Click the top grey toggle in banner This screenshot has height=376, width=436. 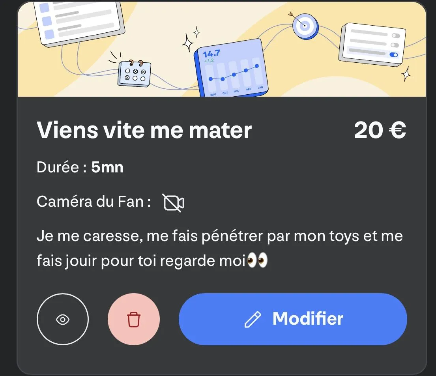(x=396, y=36)
